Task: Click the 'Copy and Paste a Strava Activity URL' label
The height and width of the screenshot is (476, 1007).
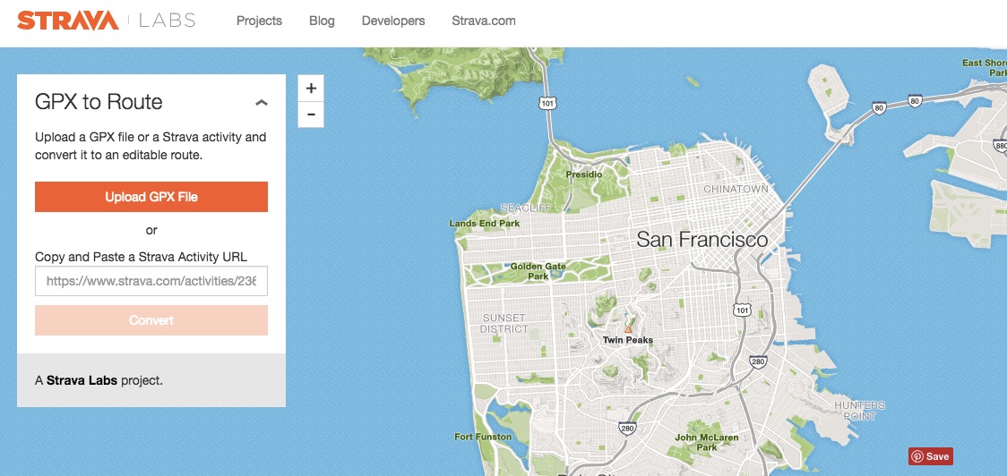Action: click(141, 257)
